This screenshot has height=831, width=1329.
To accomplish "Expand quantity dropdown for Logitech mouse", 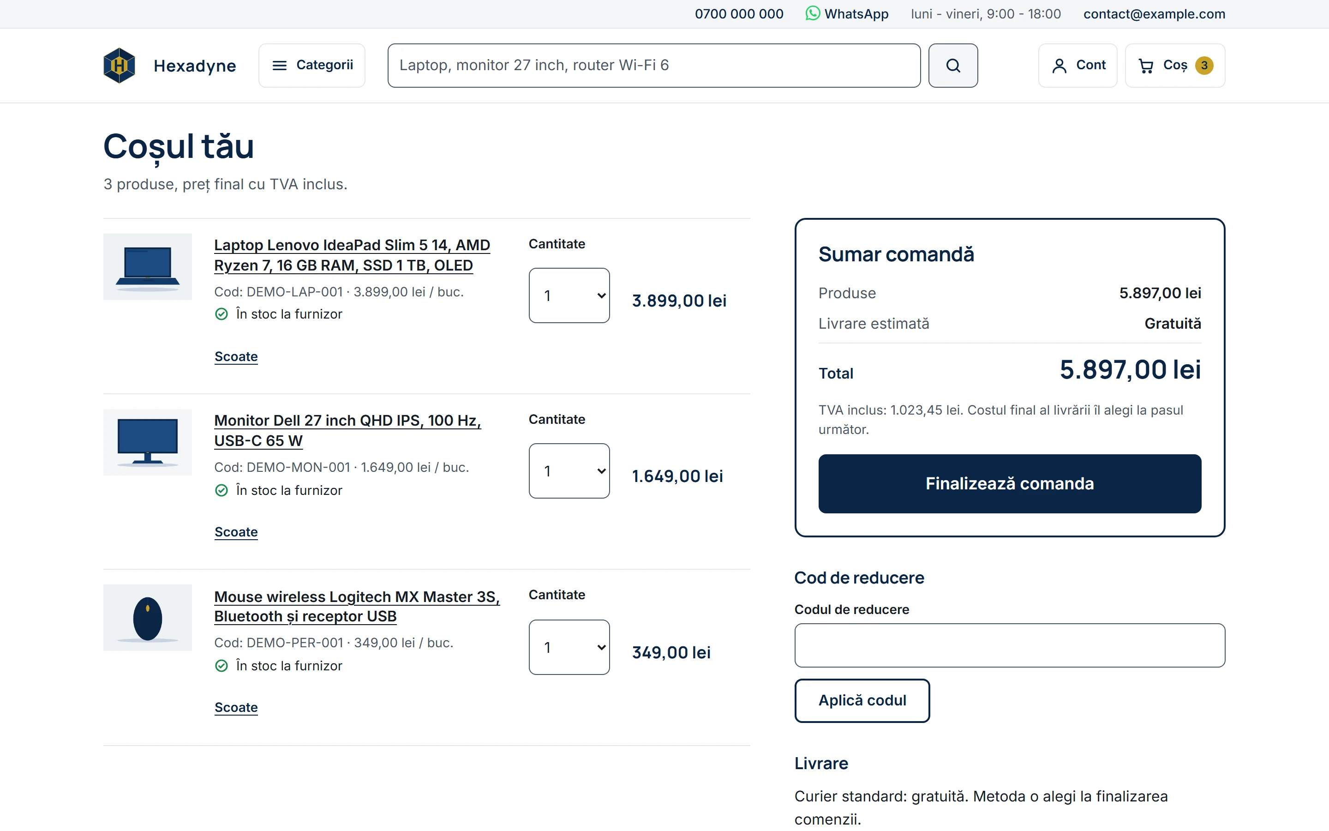I will (569, 647).
